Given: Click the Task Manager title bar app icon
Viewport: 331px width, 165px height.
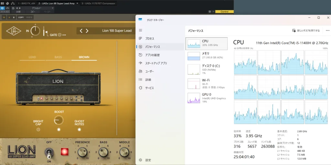Looking at the screenshot, I should coord(140,20).
